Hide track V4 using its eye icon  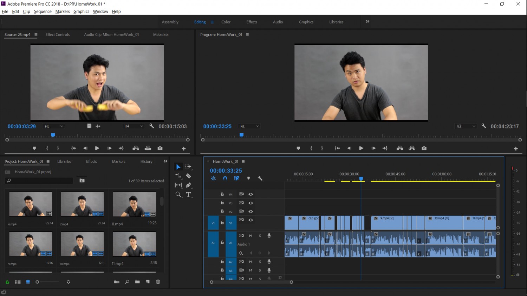click(251, 194)
